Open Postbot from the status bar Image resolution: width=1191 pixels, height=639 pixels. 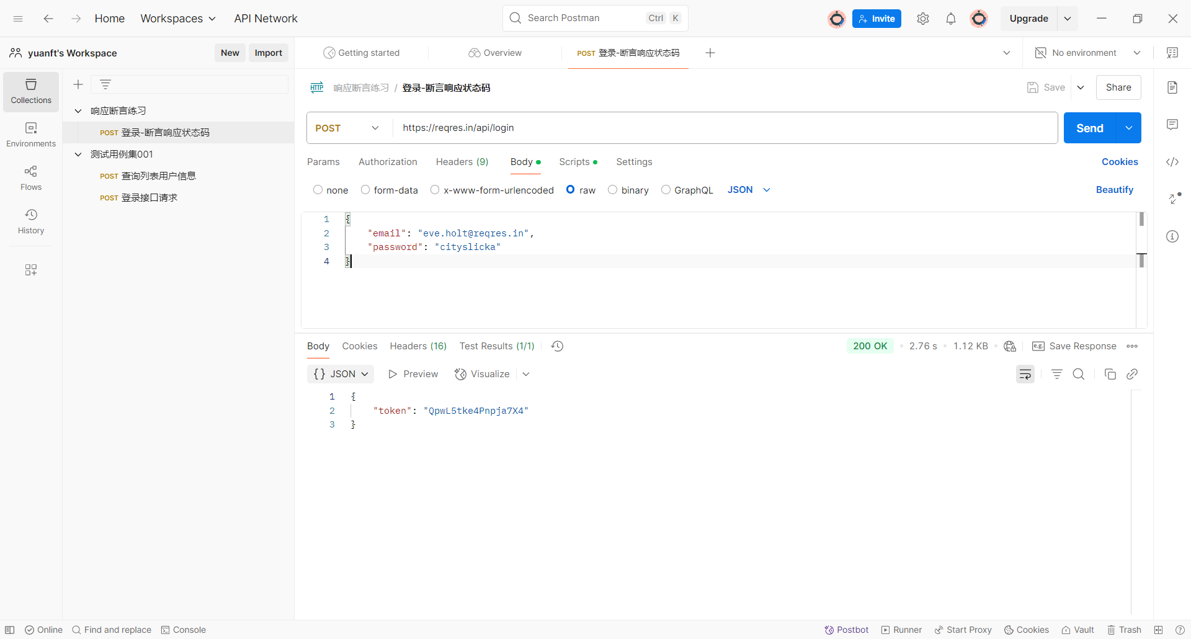point(846,630)
